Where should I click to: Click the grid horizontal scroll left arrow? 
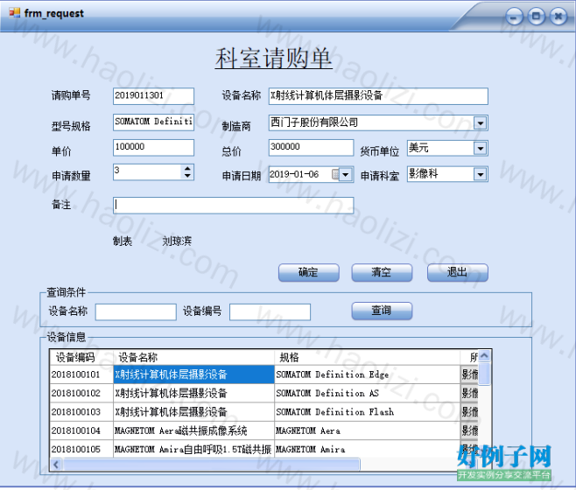pyautogui.click(x=56, y=465)
